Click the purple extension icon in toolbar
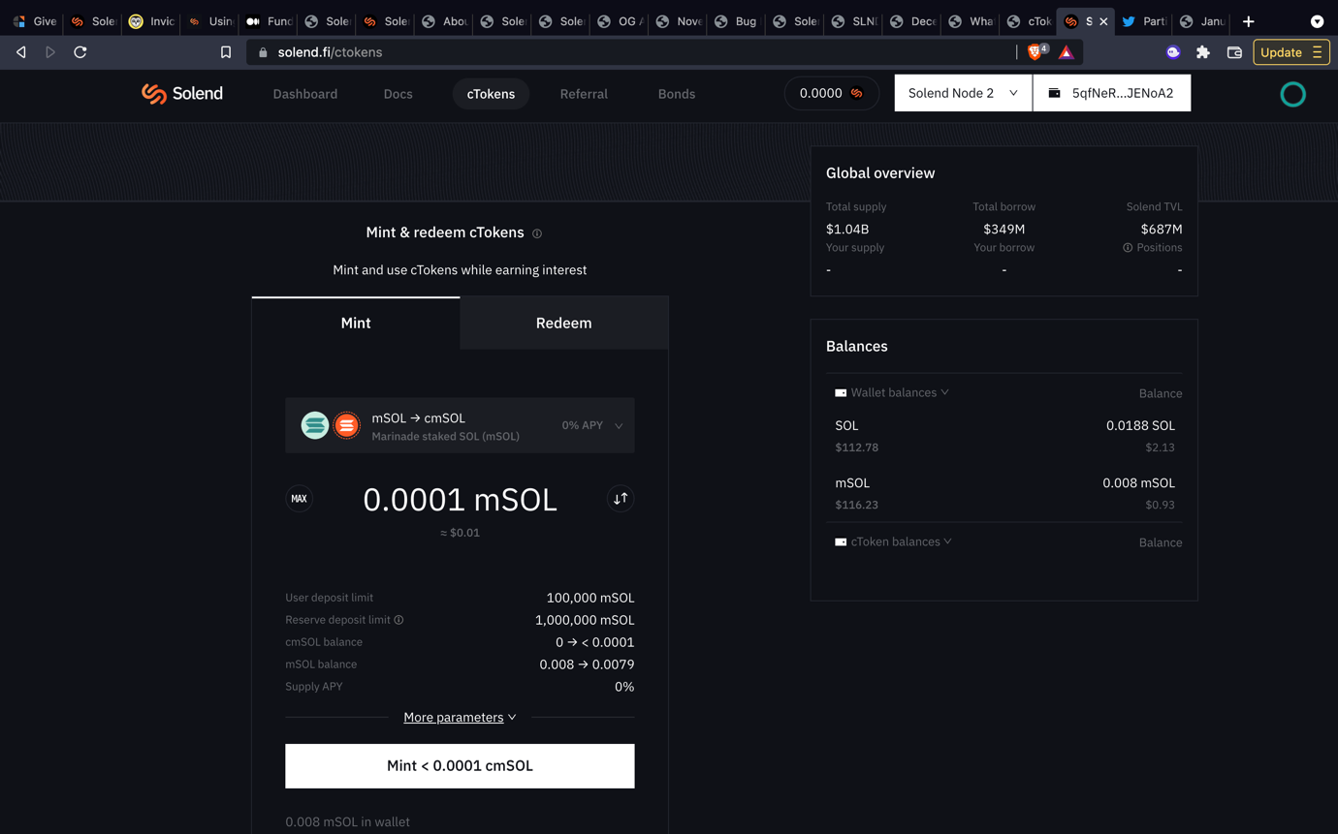The image size is (1338, 834). (1173, 52)
